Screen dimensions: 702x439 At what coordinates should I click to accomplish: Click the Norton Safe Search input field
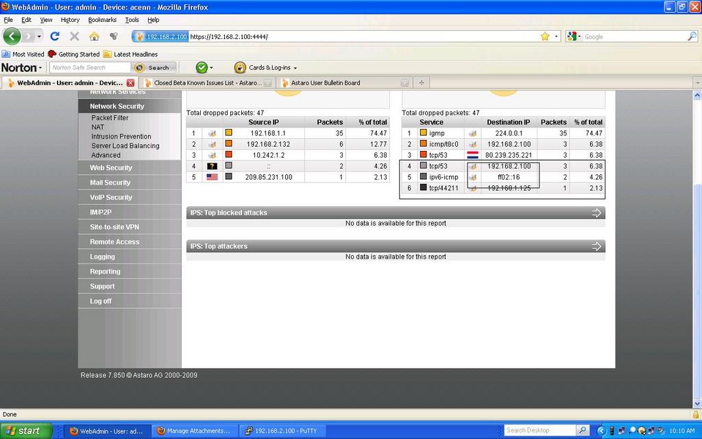click(x=89, y=67)
